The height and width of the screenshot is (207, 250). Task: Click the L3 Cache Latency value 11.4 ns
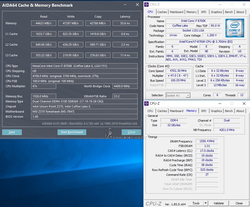pos(125,55)
